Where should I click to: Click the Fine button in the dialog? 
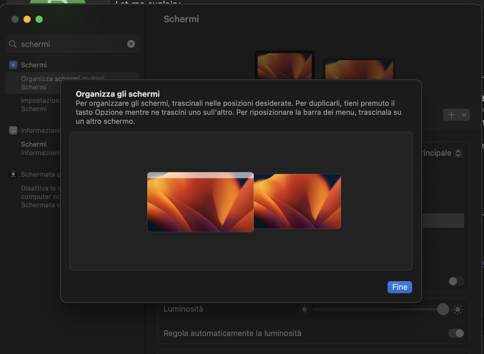(400, 287)
